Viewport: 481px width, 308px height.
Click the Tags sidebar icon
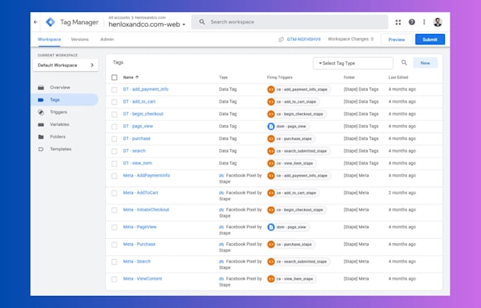point(41,100)
